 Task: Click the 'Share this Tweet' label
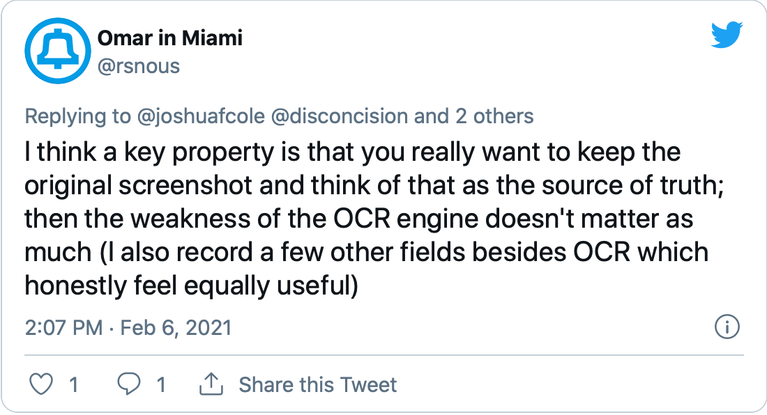(317, 385)
